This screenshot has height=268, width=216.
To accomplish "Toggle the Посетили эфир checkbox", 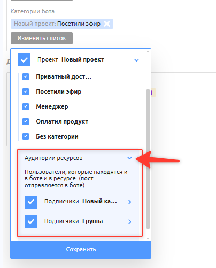I will 26,92.
